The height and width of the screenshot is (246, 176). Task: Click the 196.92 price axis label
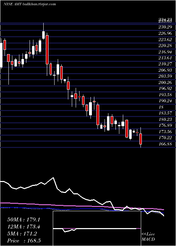pos(165,89)
